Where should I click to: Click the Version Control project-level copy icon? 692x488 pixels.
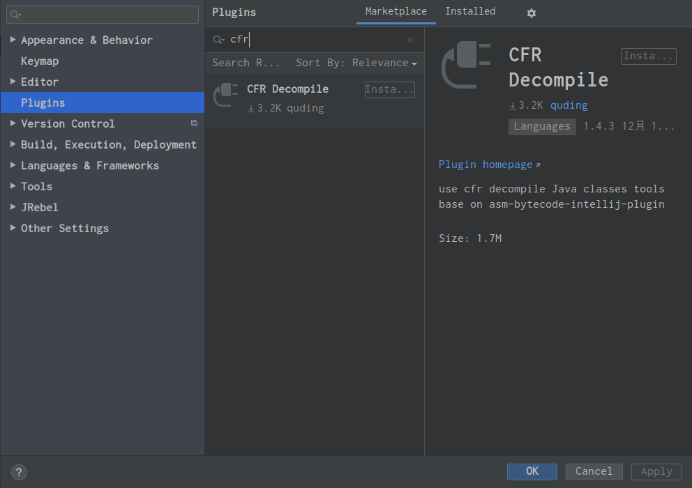point(194,123)
